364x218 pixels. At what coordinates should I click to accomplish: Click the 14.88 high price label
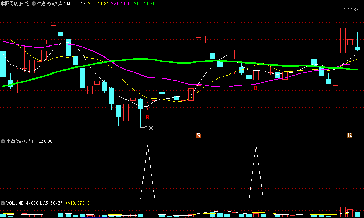[x=353, y=10]
